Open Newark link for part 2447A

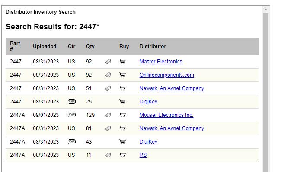172,128
